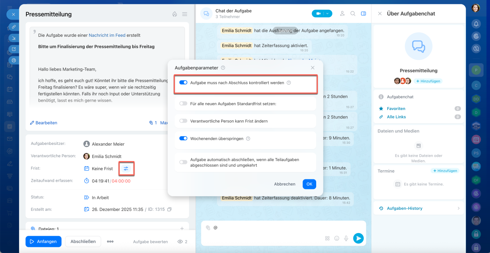
Task: Click Abbrechen in the dialog
Action: [285, 184]
